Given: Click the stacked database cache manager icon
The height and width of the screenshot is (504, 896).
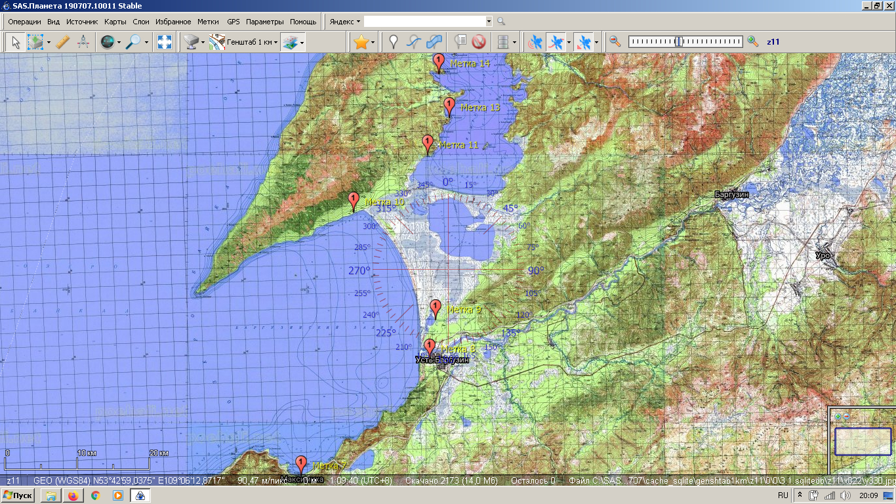Looking at the screenshot, I should [x=503, y=42].
